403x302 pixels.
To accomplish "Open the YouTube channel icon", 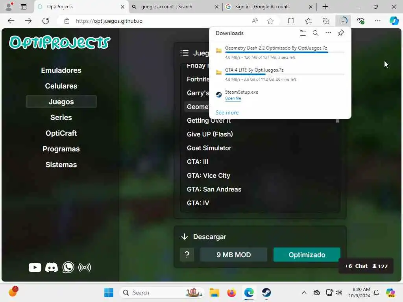I will point(35,267).
